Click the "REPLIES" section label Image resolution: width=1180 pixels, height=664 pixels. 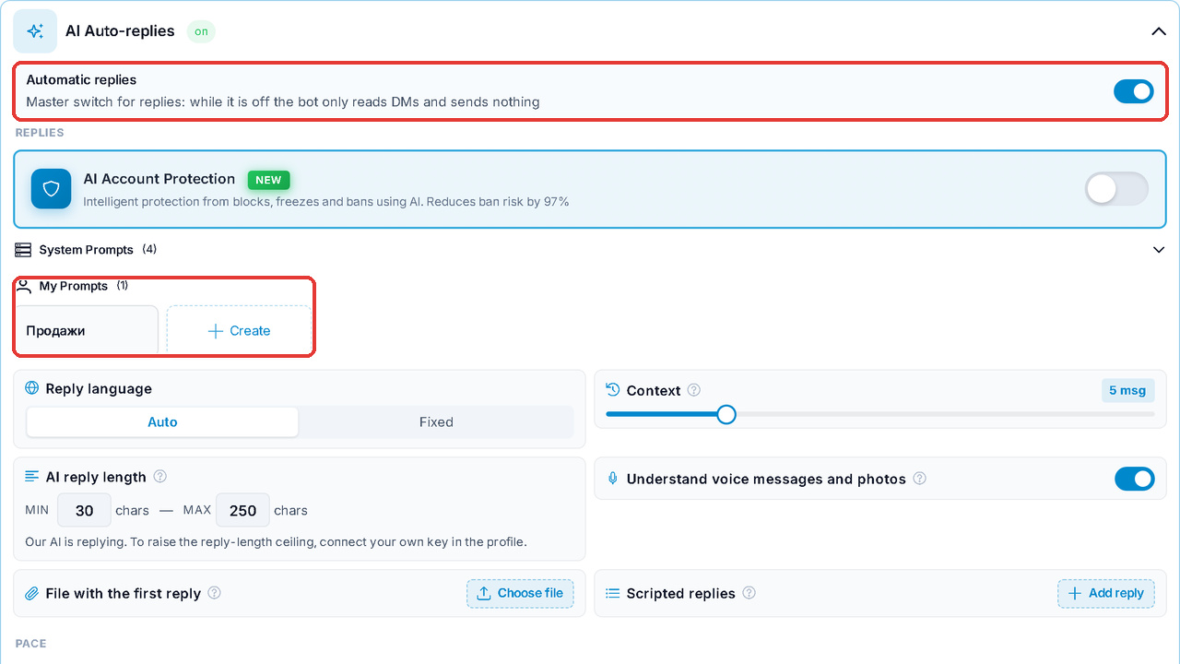pos(40,133)
